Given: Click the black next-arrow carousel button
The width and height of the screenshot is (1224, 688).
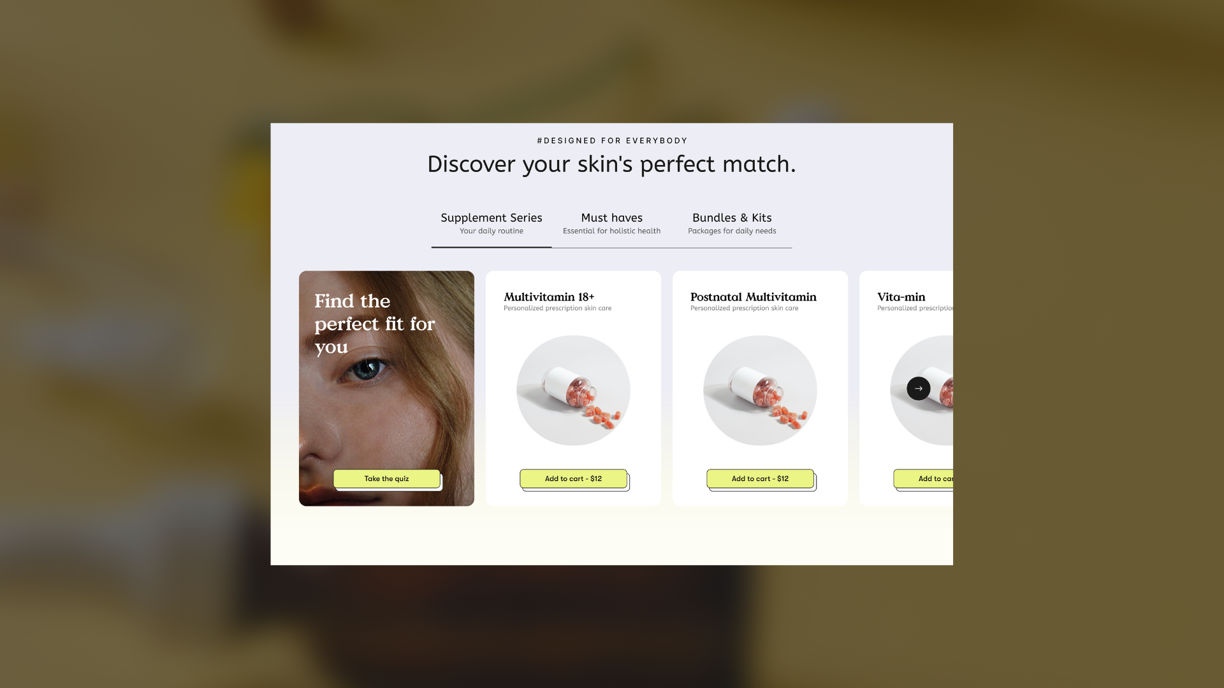Looking at the screenshot, I should 918,389.
